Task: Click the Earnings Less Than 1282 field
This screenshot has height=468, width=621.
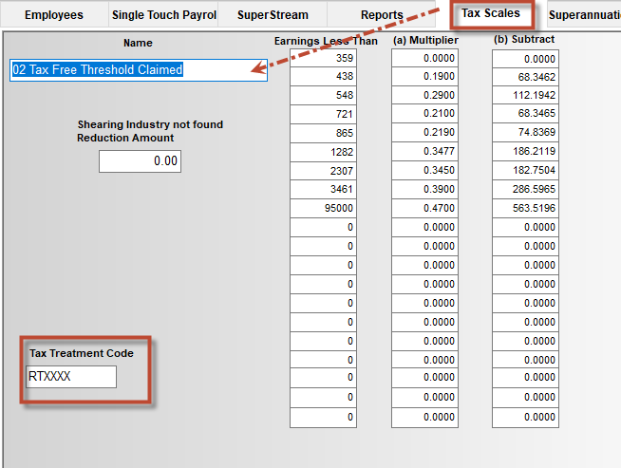Action: [x=323, y=152]
